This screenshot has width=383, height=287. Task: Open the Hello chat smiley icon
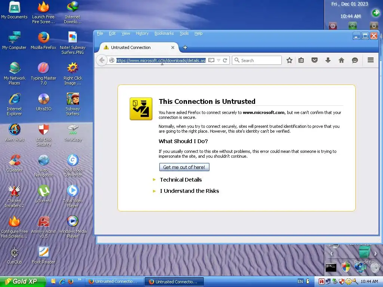[x=355, y=60]
